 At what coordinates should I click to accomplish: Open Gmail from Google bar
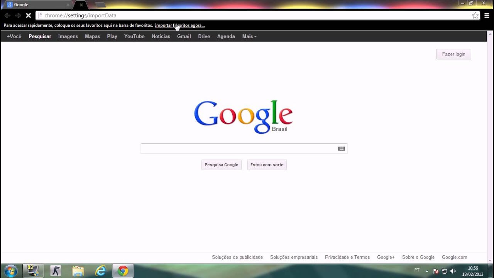click(184, 36)
